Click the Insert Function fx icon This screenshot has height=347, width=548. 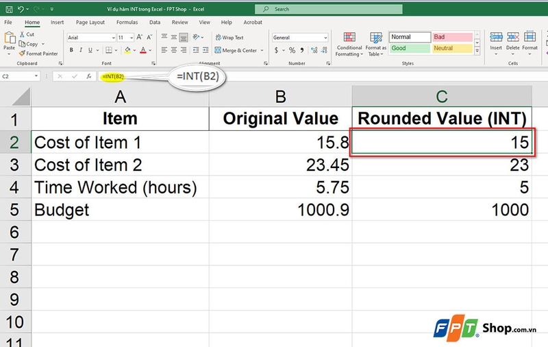tap(88, 76)
